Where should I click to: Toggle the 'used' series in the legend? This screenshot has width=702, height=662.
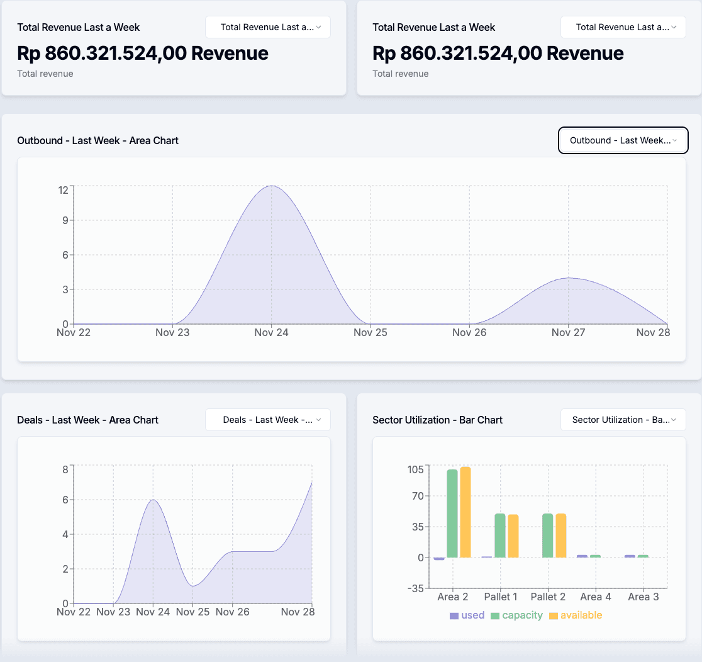tap(467, 615)
